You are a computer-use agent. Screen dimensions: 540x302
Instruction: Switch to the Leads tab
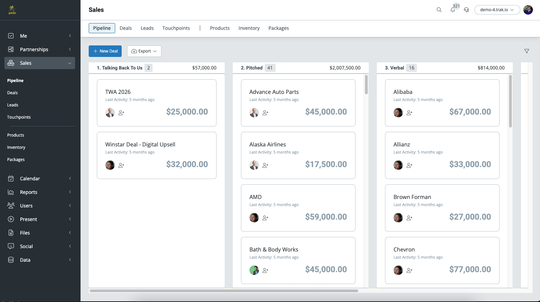click(147, 28)
